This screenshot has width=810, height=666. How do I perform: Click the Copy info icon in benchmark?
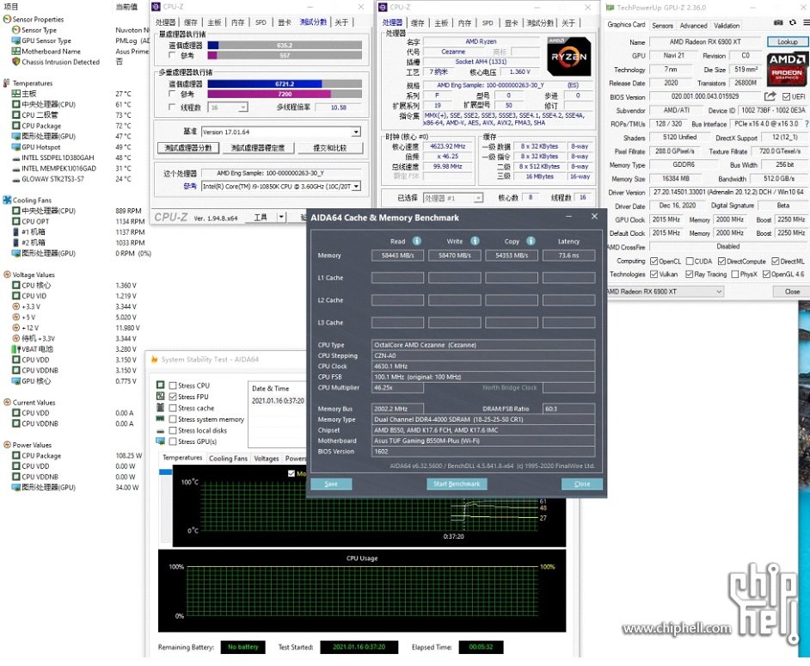(x=532, y=241)
